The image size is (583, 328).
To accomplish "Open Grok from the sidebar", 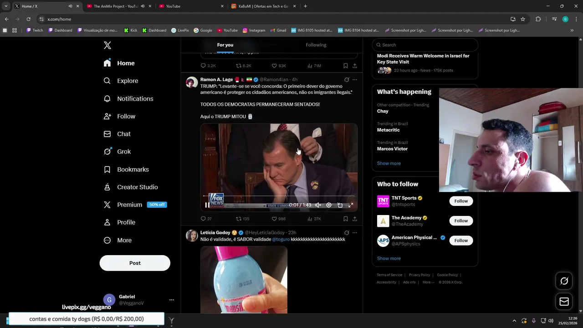I will 118,152.
